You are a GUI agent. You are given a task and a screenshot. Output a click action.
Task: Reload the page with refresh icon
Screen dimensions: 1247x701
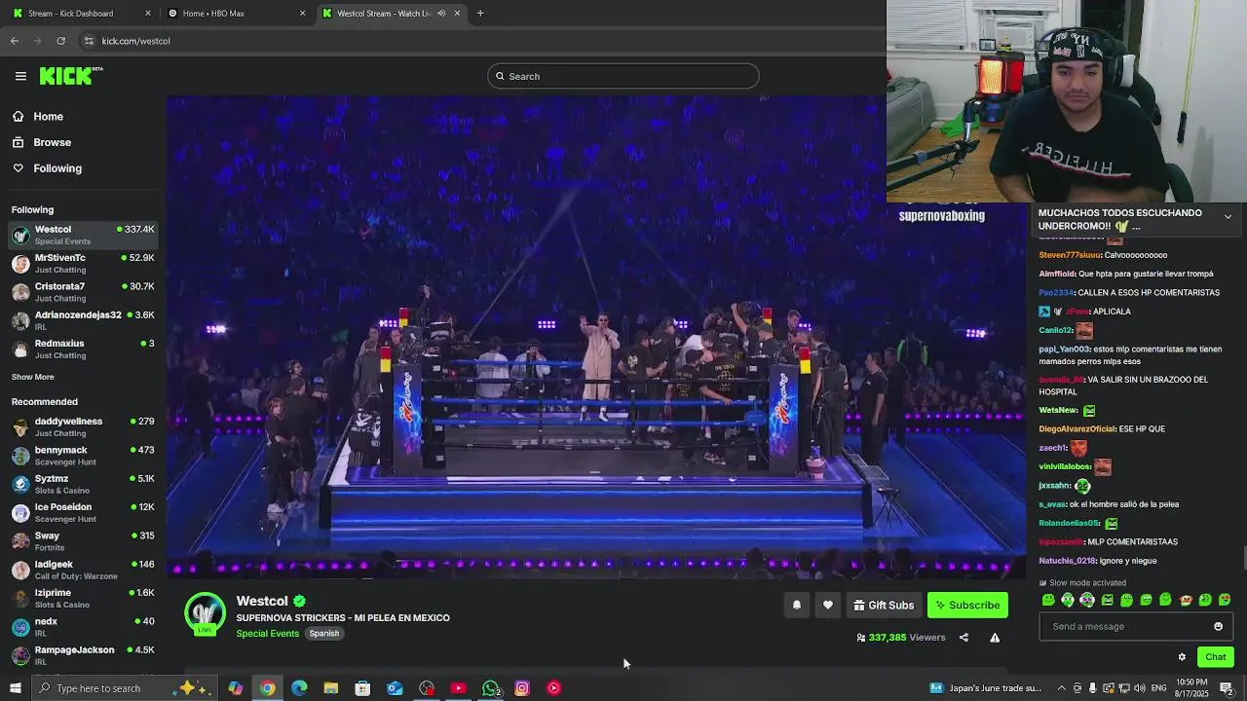tap(60, 41)
